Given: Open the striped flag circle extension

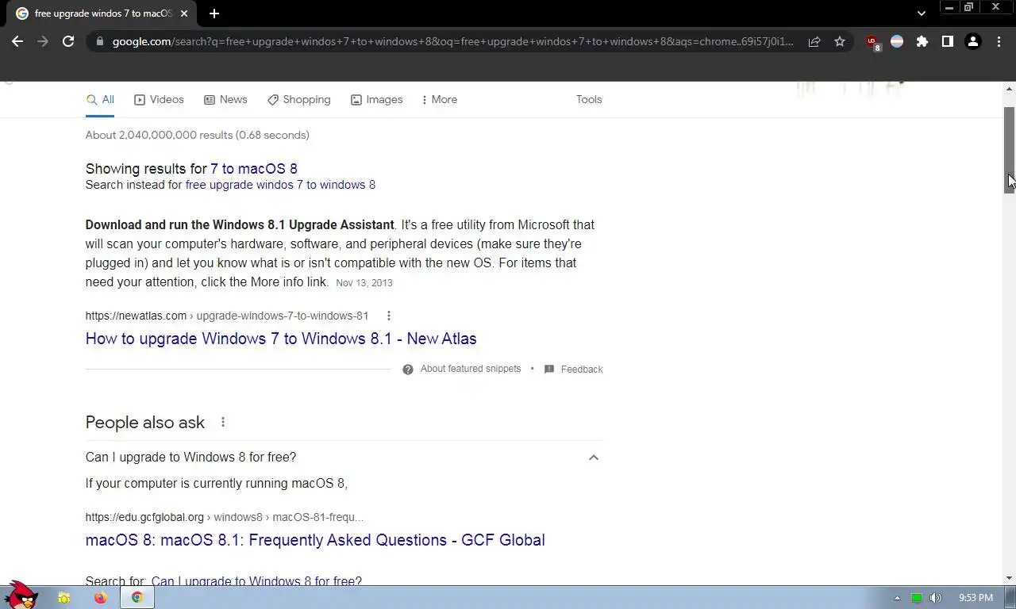Looking at the screenshot, I should [x=897, y=41].
